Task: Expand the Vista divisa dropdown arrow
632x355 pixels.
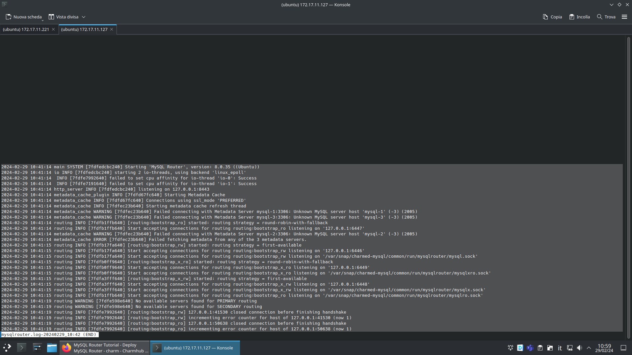Action: tap(84, 17)
